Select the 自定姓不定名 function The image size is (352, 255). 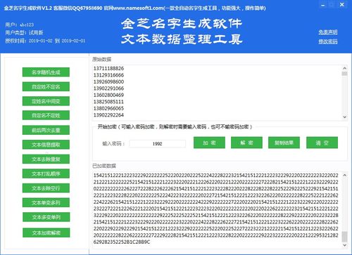pos(46,86)
